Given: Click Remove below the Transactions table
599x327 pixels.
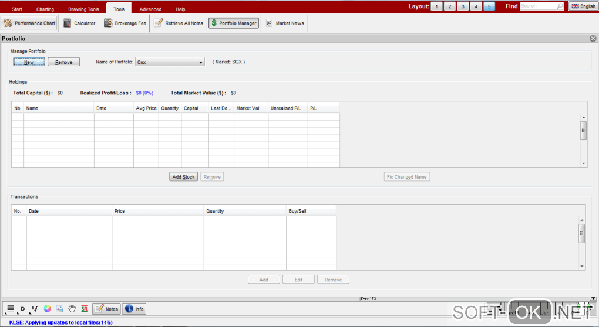Looking at the screenshot, I should click(333, 280).
